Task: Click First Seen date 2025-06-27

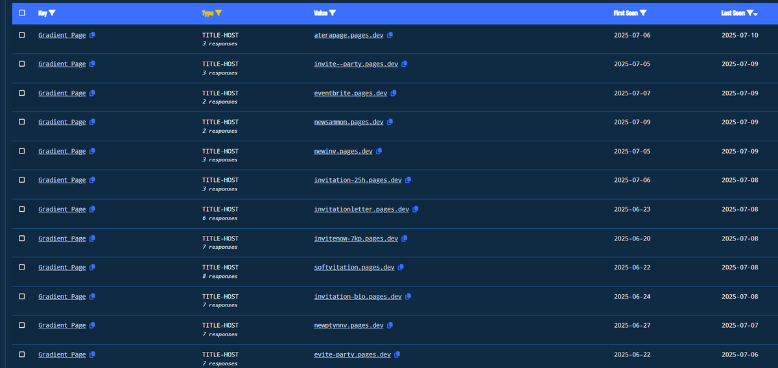Action: (632, 325)
